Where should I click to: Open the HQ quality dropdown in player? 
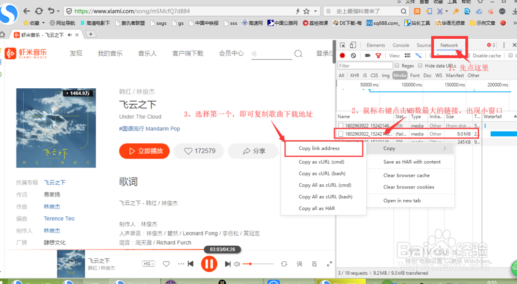[148, 263]
